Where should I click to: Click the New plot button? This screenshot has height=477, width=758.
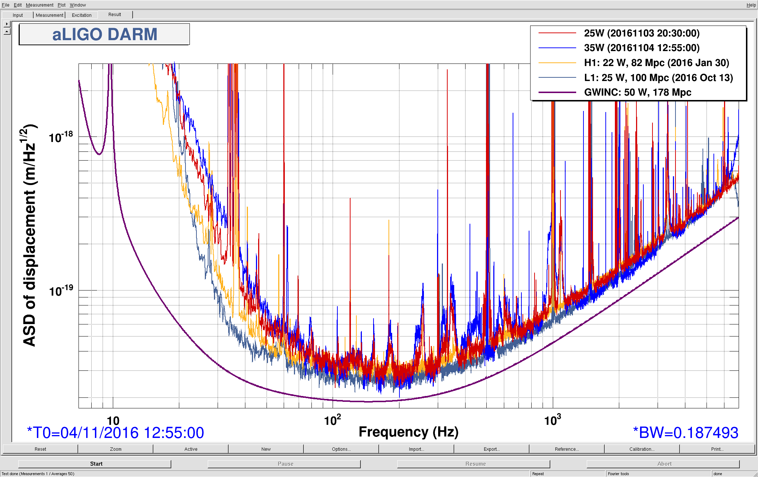266,449
